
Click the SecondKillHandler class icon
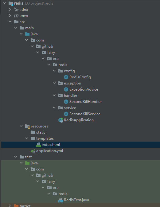click(x=66, y=102)
